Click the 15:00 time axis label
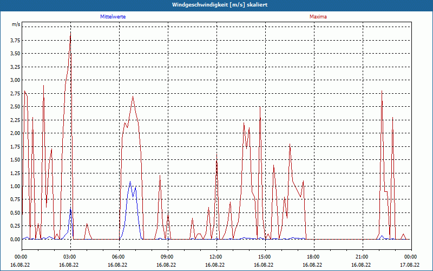The image size is (433, 271). (x=264, y=257)
